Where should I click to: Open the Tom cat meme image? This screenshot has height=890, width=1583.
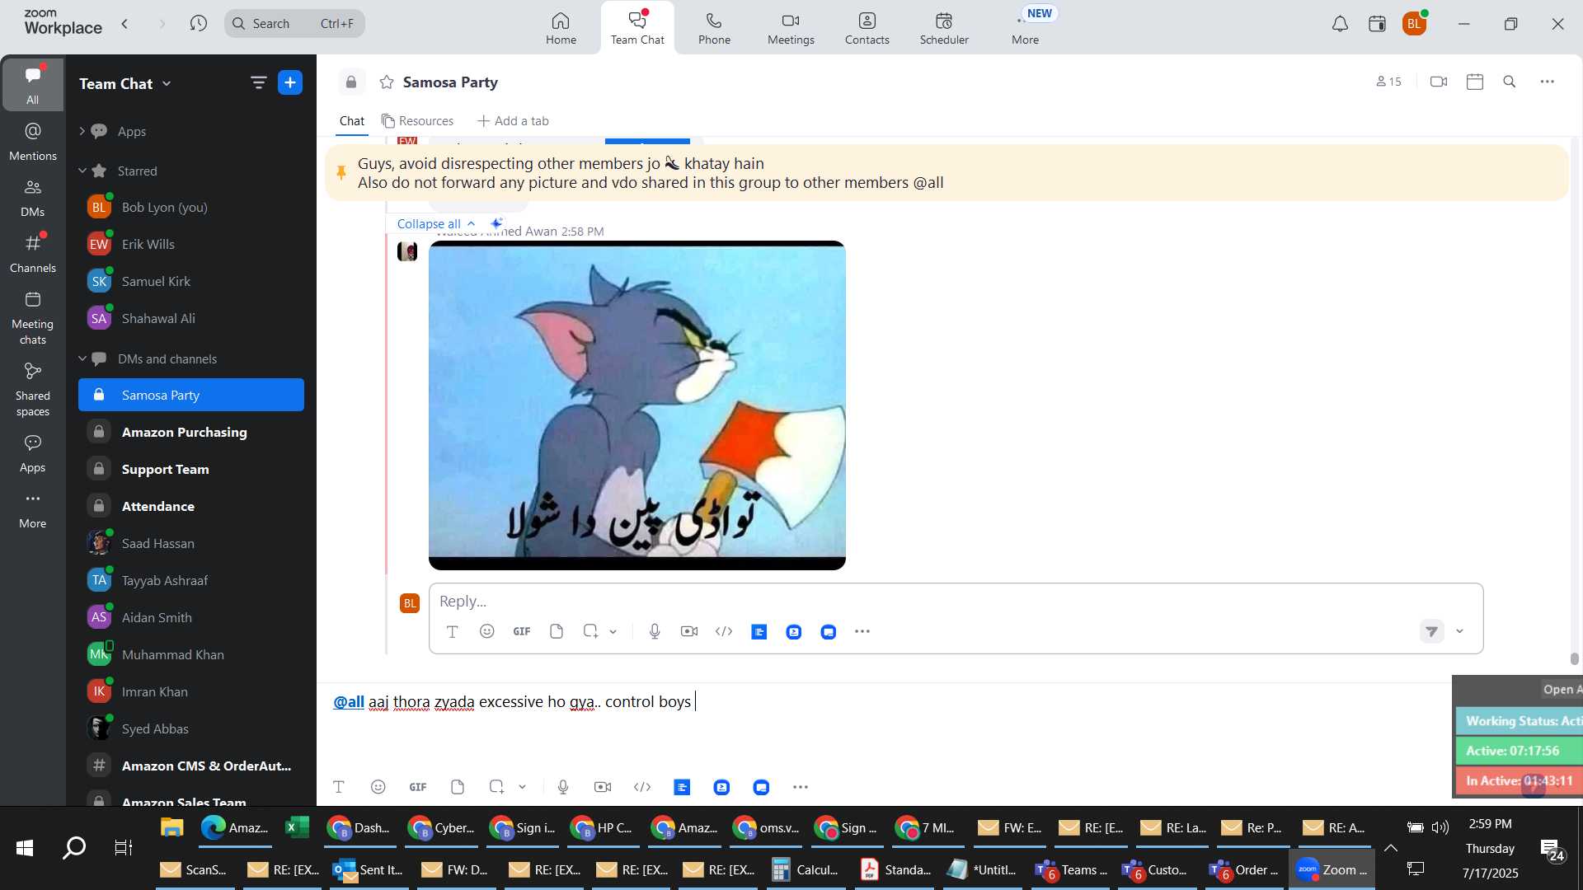[x=636, y=405]
